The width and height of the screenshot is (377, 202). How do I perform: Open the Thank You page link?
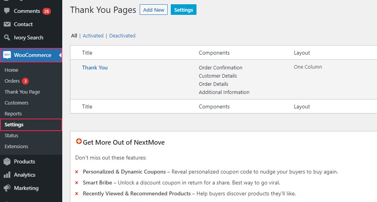(x=95, y=67)
